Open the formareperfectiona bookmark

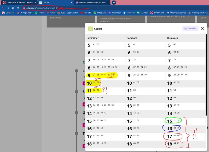199,13
